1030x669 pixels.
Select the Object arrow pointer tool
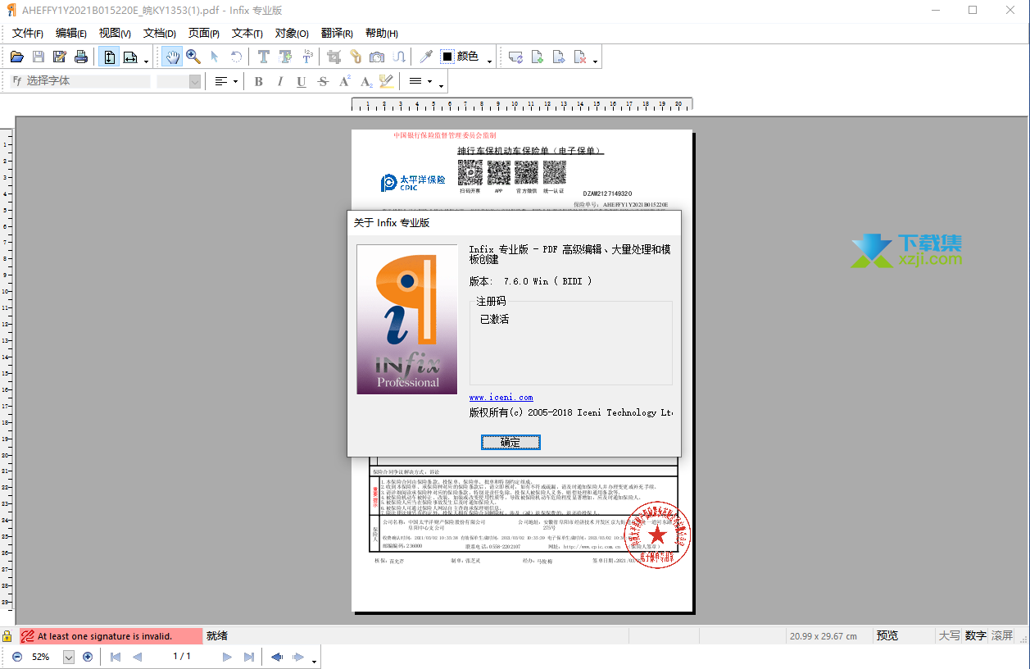(215, 57)
